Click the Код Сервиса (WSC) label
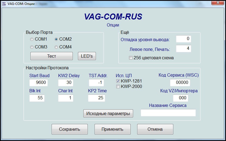 [178, 75]
